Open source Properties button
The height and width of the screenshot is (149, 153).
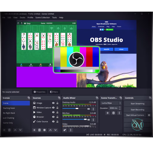point(39,92)
